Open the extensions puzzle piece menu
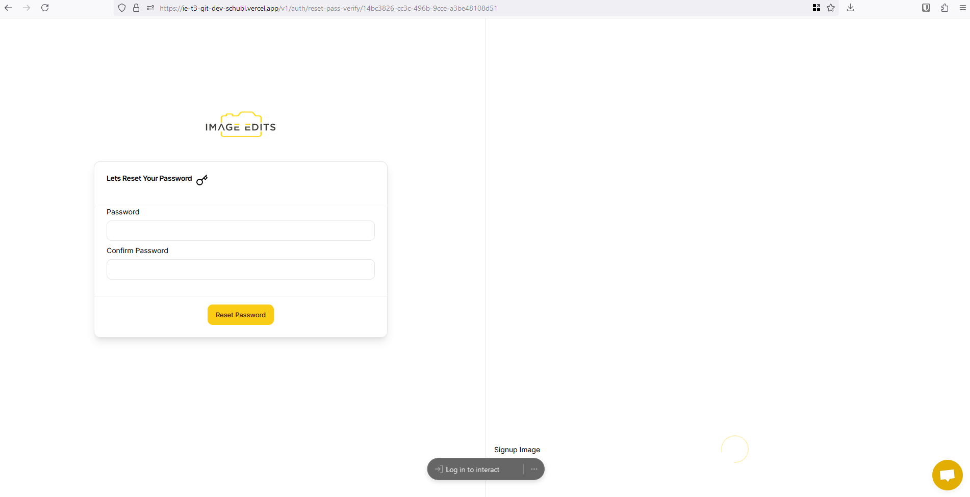Viewport: 970px width, 497px height. pos(945,8)
